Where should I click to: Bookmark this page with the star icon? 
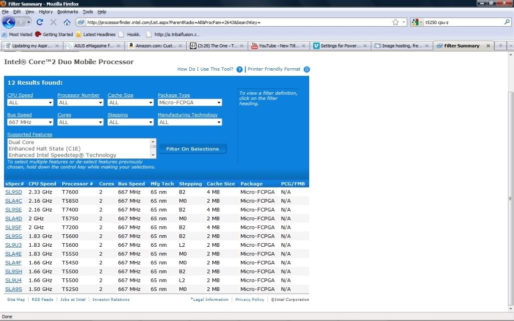click(x=396, y=22)
